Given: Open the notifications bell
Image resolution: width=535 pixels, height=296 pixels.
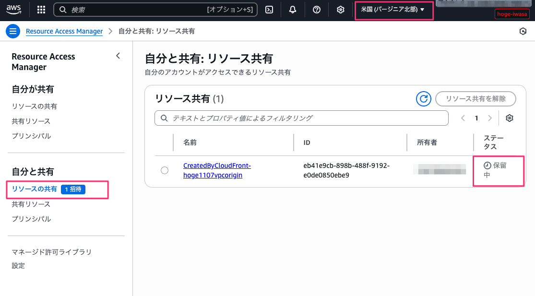Looking at the screenshot, I should (x=293, y=10).
